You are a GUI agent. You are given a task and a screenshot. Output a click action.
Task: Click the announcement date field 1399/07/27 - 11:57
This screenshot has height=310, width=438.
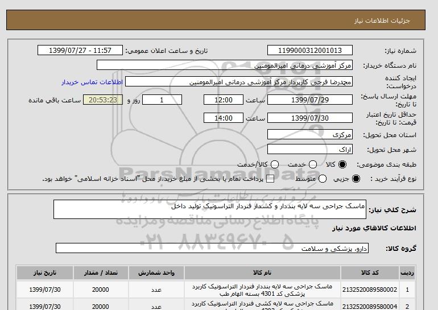[80, 50]
